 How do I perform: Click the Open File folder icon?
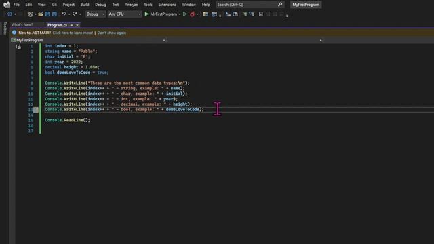point(41,14)
